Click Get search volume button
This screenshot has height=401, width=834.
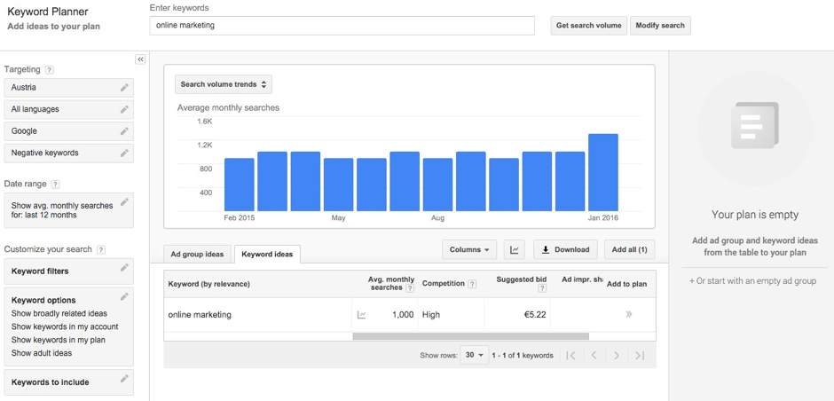(588, 26)
